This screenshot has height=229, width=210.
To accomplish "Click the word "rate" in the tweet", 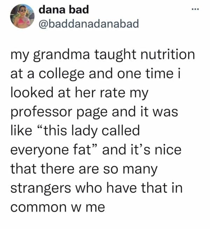I will click(112, 93).
